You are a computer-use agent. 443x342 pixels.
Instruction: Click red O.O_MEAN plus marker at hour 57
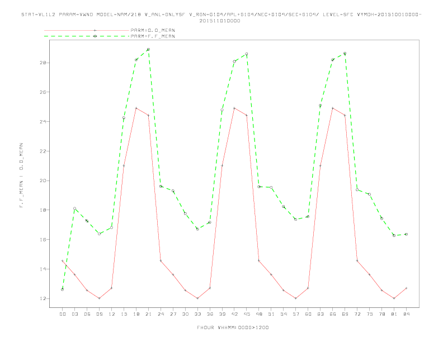tap(296, 298)
